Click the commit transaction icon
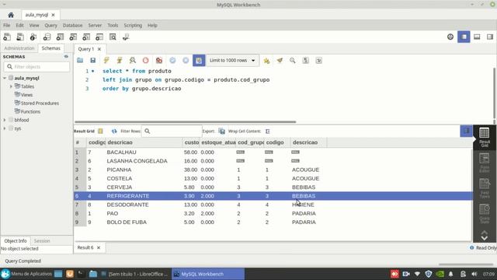Viewport: 497px width, 280px height. click(172, 61)
